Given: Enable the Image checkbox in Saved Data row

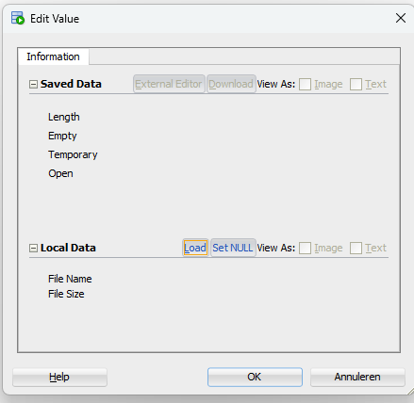Looking at the screenshot, I should coord(305,84).
